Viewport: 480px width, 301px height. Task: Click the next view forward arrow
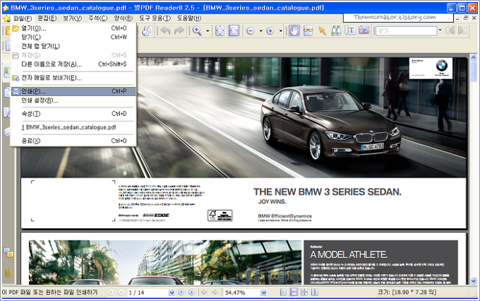215,293
